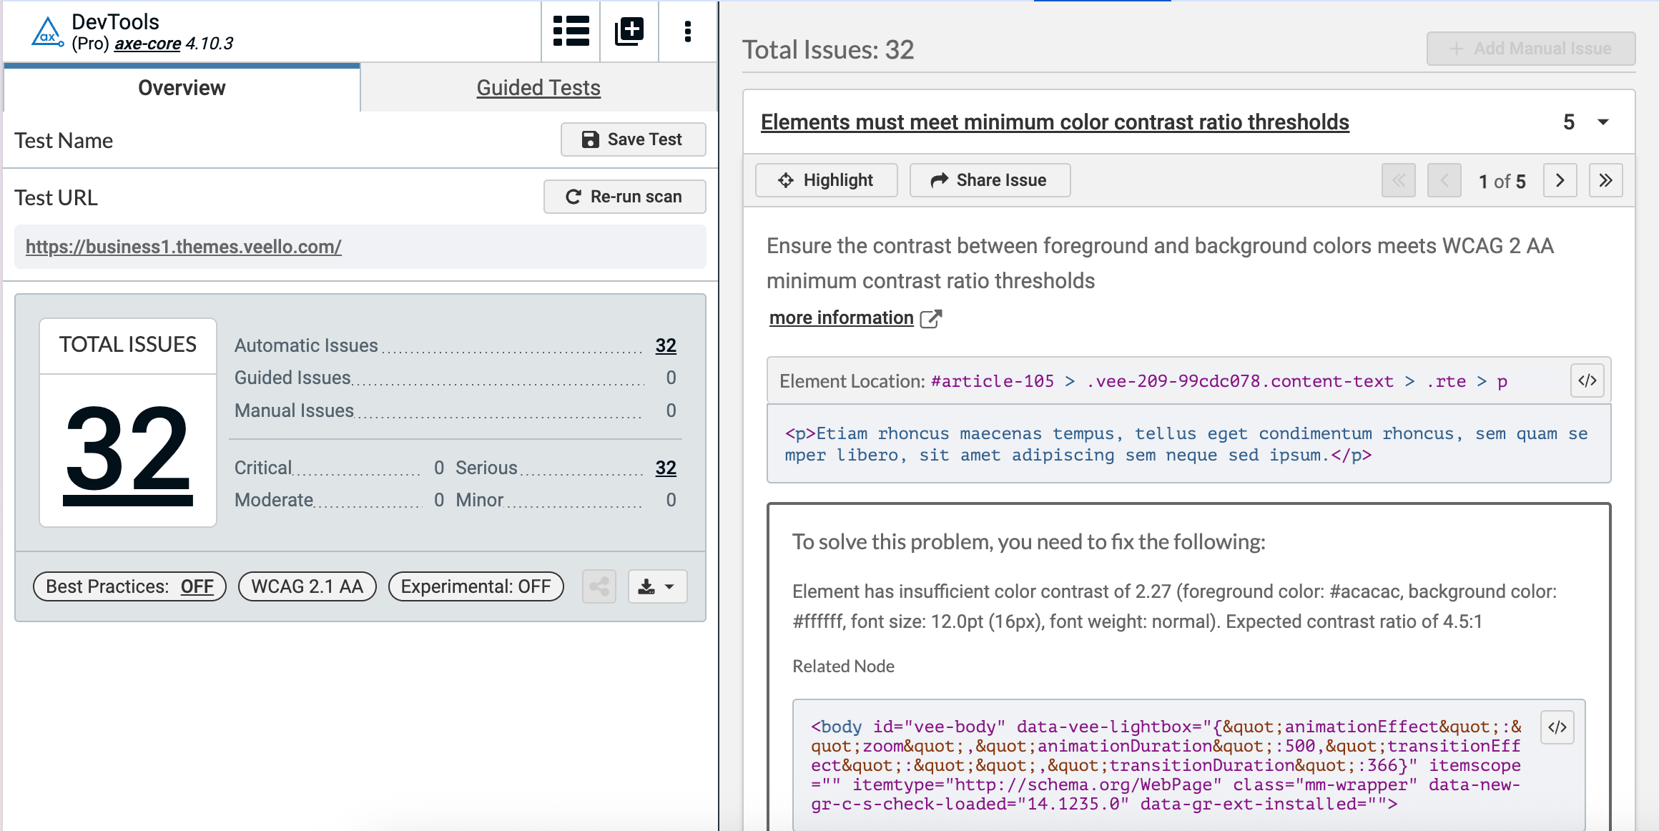
Task: Click the Critical label
Action: pos(263,468)
